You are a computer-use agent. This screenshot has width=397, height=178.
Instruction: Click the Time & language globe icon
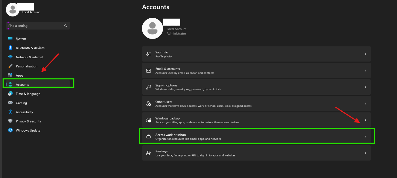tap(11, 94)
